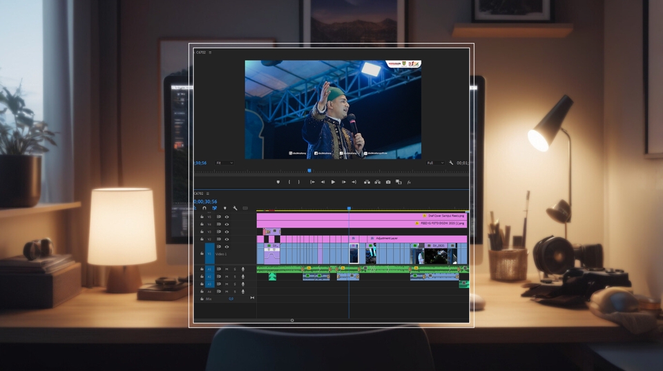Click the Timeline playhead timecode 00;00;30;56
The image size is (663, 371).
[x=206, y=202]
